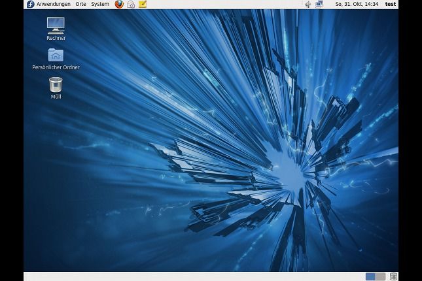
Task: Select the Persönlicher Ordner desktop icon
Action: point(56,59)
